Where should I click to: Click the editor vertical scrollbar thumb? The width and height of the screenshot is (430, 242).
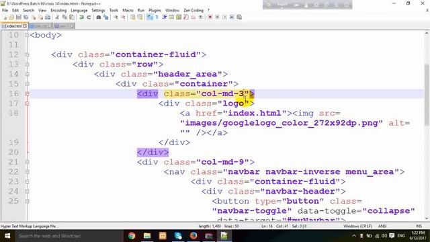[427, 95]
